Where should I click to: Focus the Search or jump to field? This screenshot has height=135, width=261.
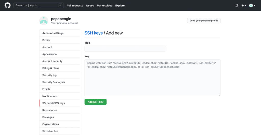(39, 5)
